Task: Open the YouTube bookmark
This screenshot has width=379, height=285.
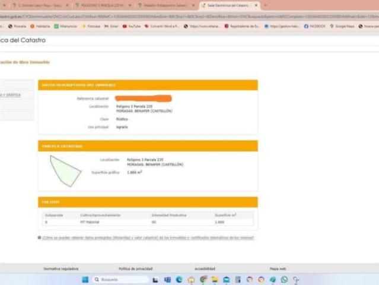Action: click(x=132, y=26)
